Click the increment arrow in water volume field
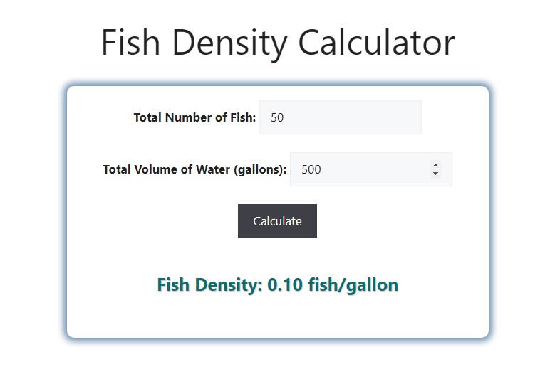 click(x=435, y=165)
